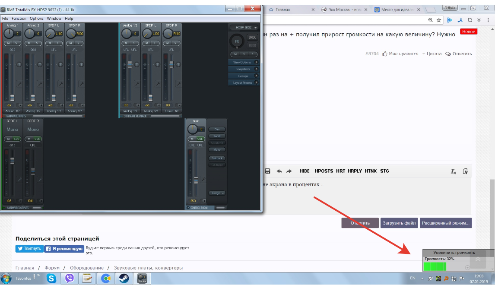Mute the Analog 1 input channel
The height and width of the screenshot is (285, 495).
[9, 43]
